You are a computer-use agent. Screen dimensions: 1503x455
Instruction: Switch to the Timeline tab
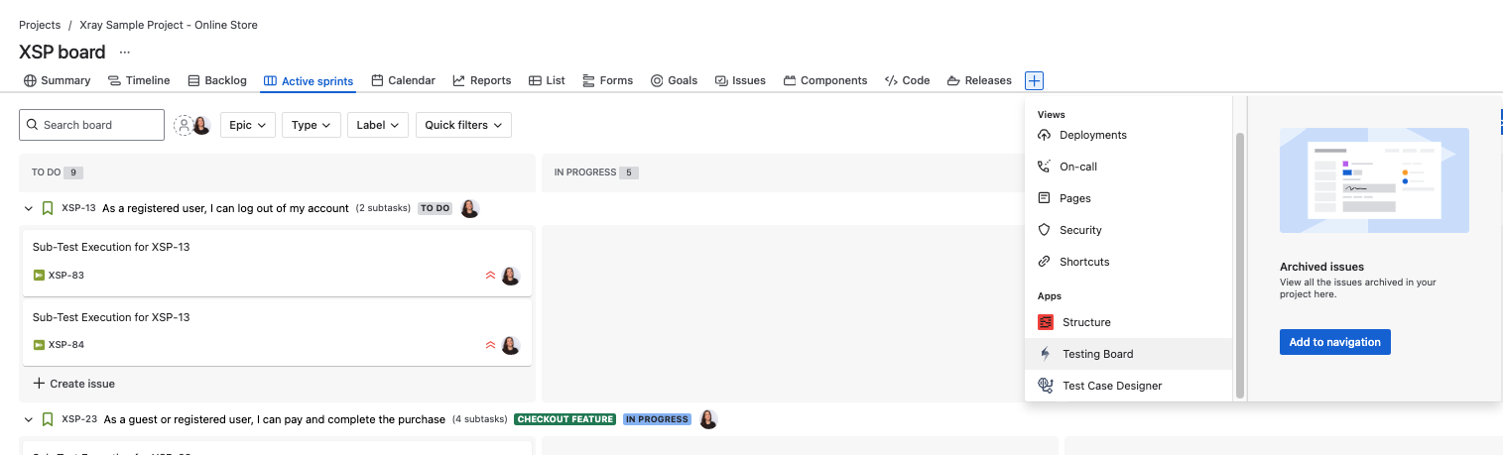point(139,80)
